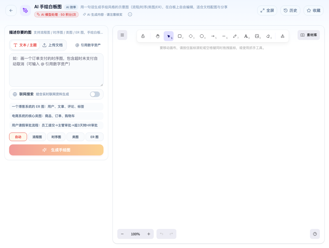Pick the 用户请假审批流程 example prompt
This screenshot has width=329, height=248.
pyautogui.click(x=56, y=125)
